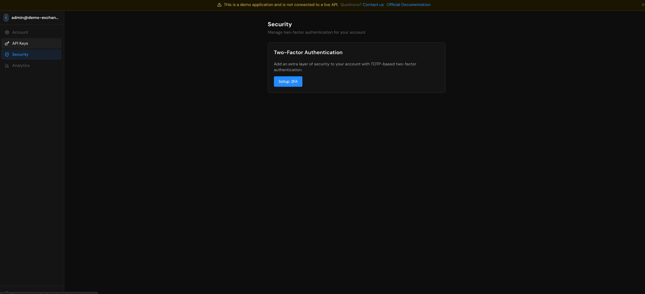Viewport: 645px width, 294px height.
Task: Select the Security sidebar label
Action: coord(20,55)
